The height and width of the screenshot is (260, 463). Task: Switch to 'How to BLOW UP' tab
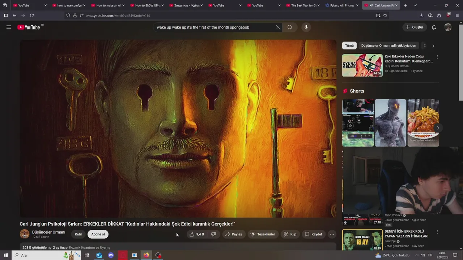pos(146,5)
